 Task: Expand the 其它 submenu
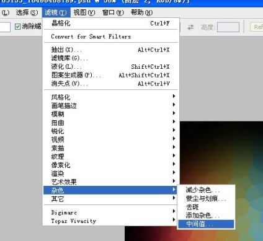pos(110,199)
